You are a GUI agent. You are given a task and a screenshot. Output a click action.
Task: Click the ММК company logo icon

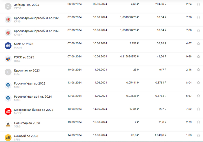8,45
